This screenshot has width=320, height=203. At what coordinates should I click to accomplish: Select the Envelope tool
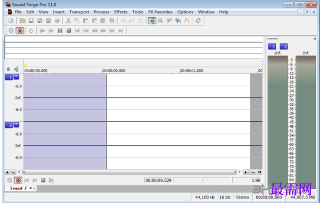pos(186,20)
